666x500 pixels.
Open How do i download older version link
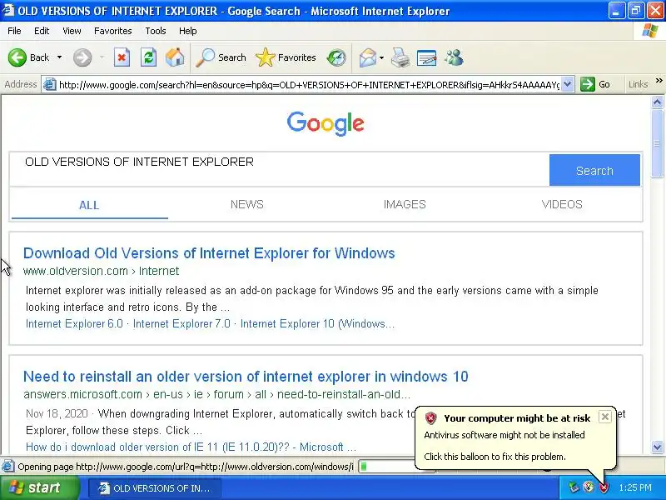coord(191,447)
